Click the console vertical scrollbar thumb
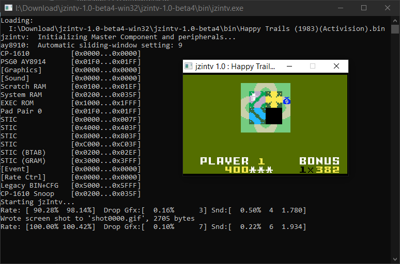The height and width of the screenshot is (264, 400). pyautogui.click(x=395, y=29)
